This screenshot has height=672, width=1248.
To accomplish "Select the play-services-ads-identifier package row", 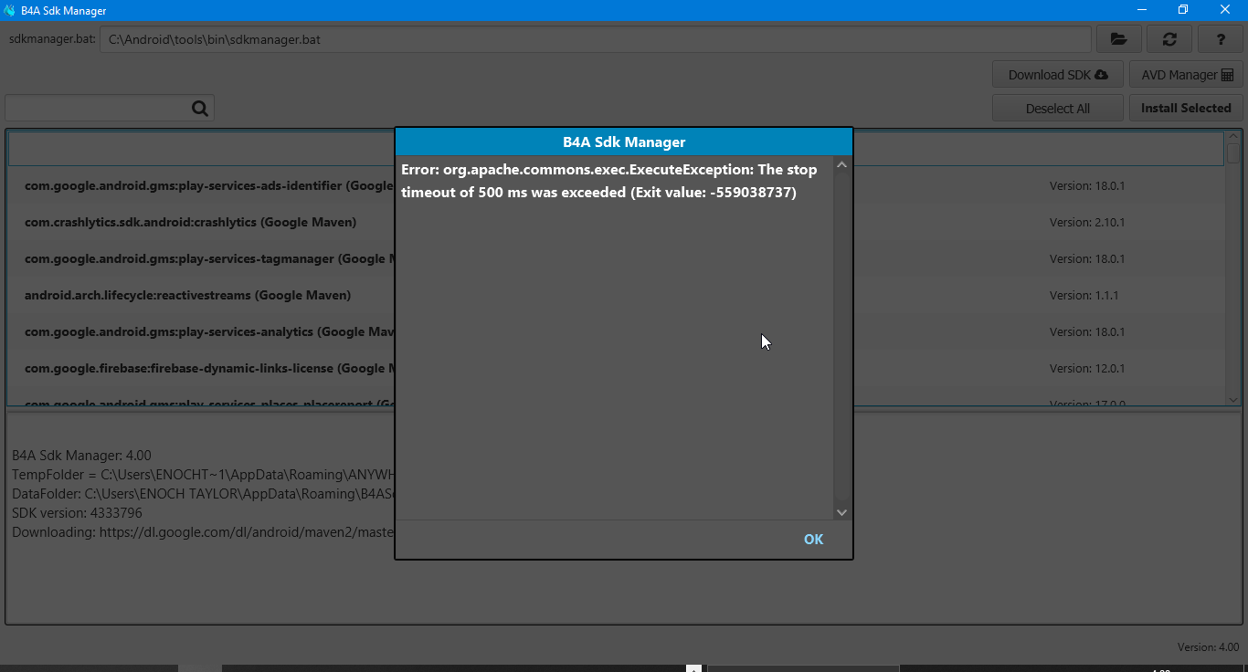I will 617,185.
